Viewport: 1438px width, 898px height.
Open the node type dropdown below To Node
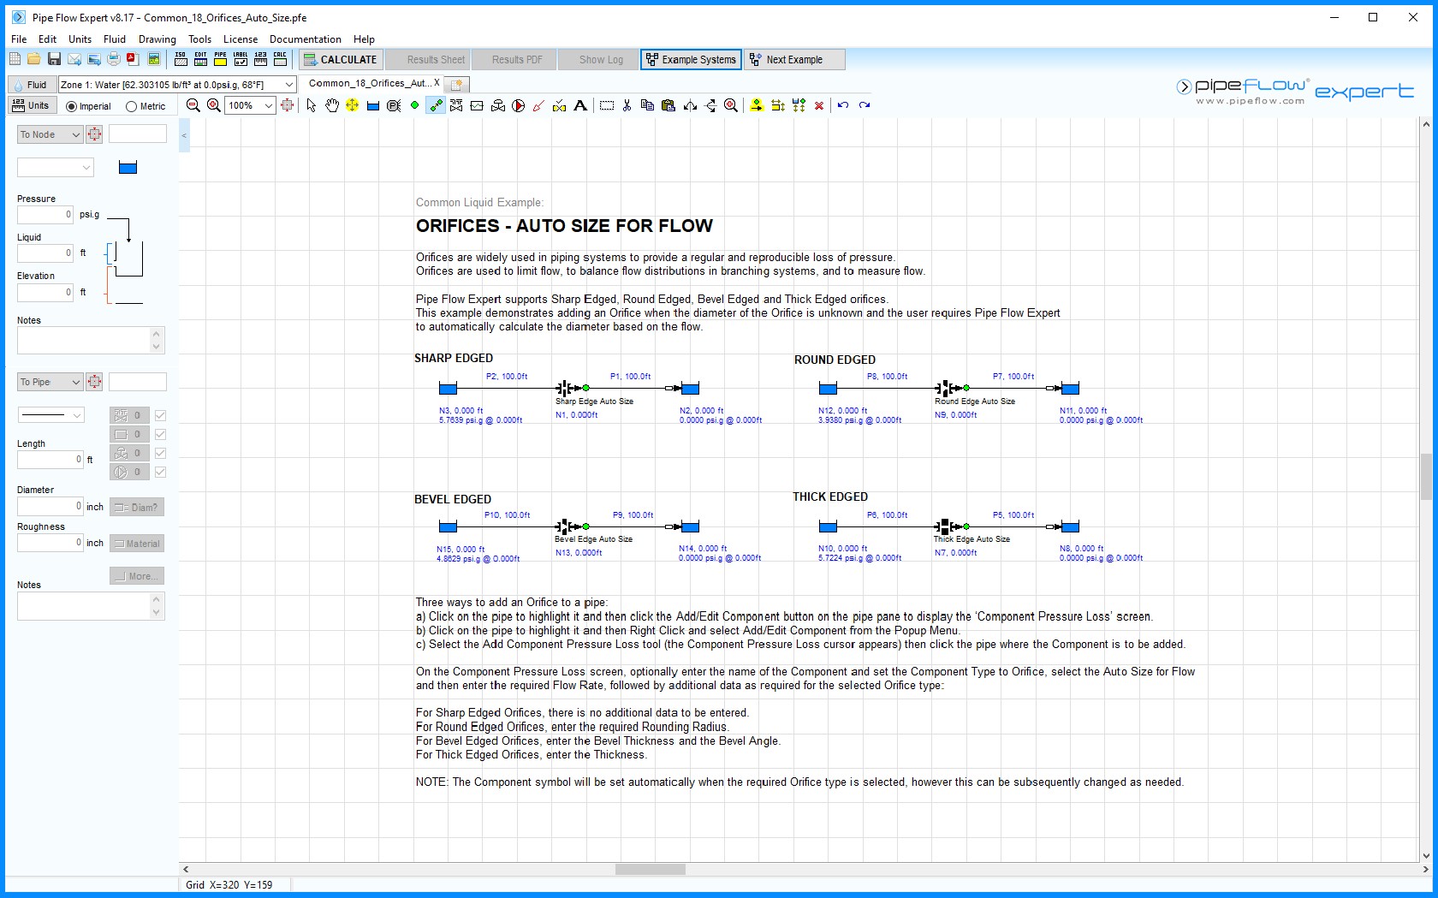click(x=56, y=167)
